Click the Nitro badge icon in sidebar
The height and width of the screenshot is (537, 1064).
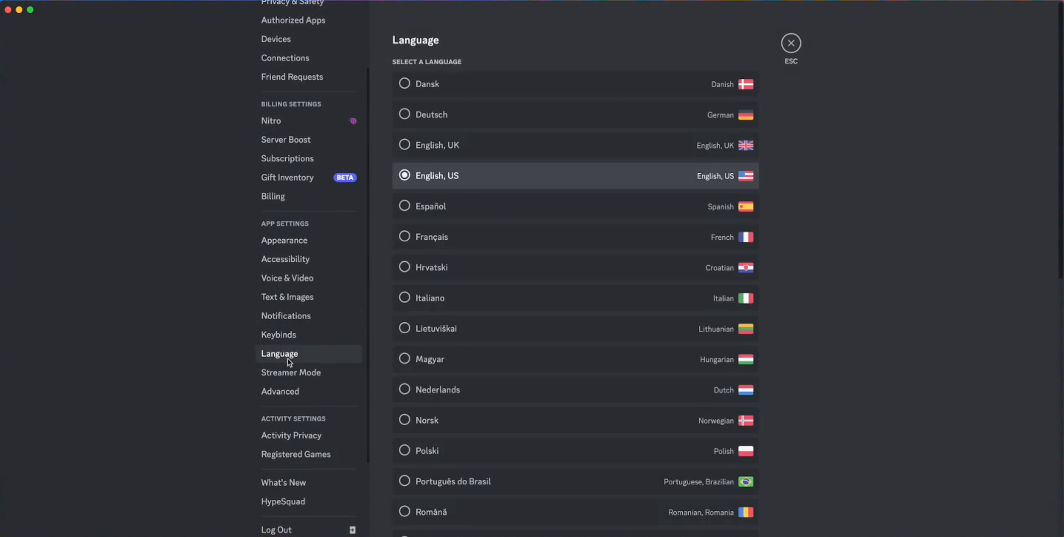click(x=353, y=121)
